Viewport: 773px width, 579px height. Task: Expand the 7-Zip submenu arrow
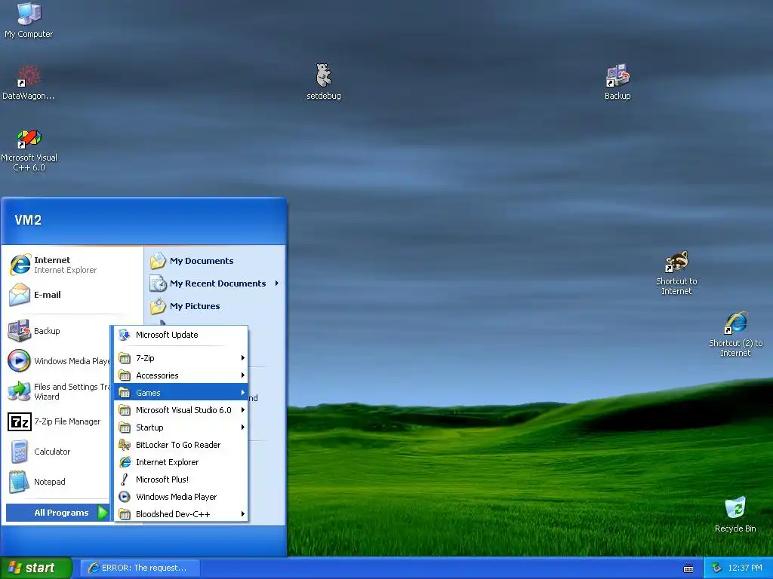coord(242,358)
